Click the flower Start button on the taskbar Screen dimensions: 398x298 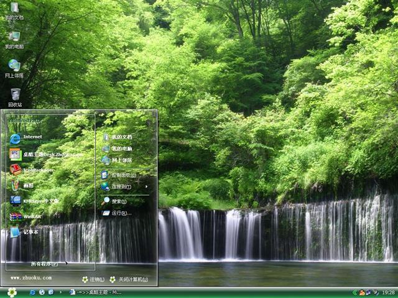[x=12, y=292]
